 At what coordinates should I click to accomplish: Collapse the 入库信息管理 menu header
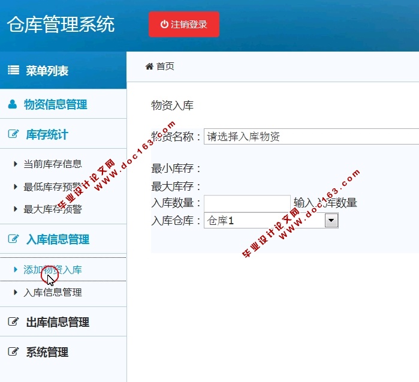[58, 239]
